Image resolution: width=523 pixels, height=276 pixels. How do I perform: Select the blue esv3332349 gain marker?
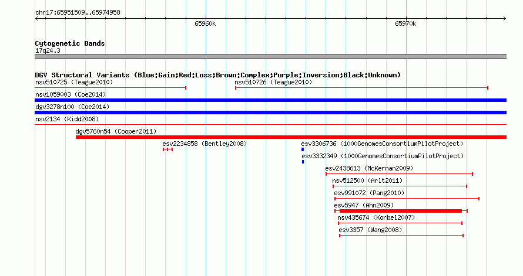[303, 162]
